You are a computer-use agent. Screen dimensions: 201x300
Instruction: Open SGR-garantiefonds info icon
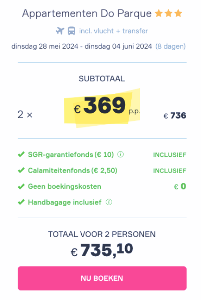coord(120,154)
